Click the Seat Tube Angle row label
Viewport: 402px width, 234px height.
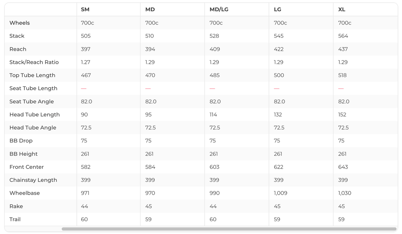[31, 101]
